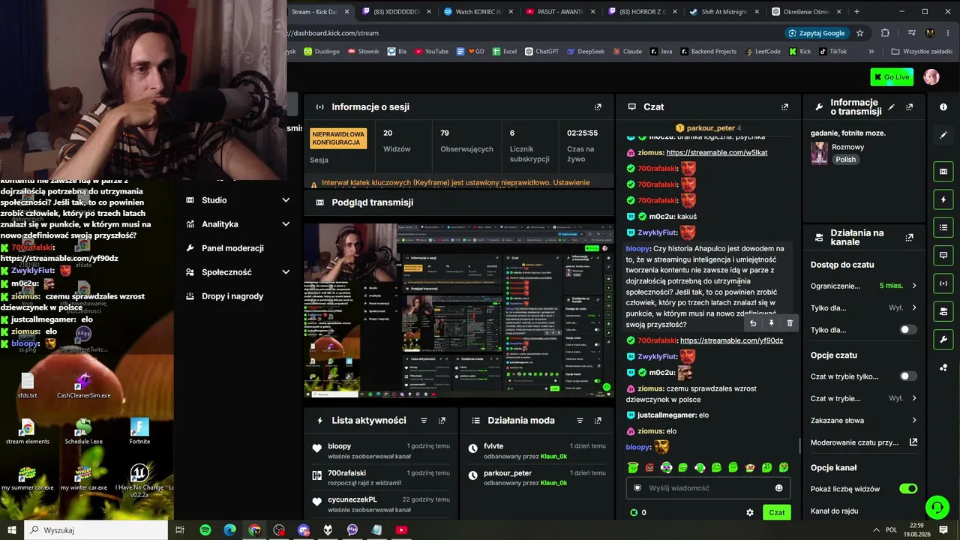960x540 pixels.
Task: Click the list icon in right rail
Action: [943, 227]
